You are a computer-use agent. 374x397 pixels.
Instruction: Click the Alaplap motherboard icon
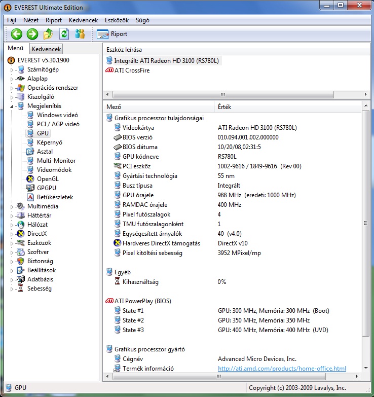point(21,79)
